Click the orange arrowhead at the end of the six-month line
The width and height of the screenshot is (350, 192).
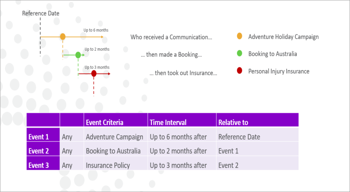(x=102, y=37)
